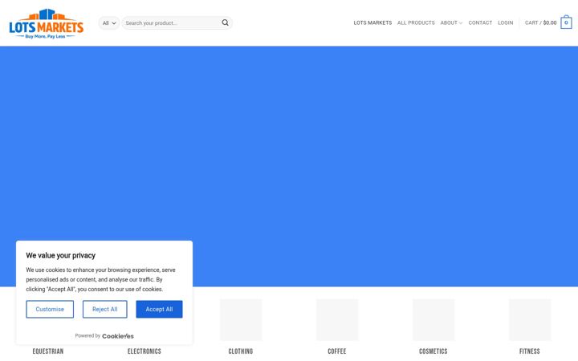
Task: Open the All categories dropdown
Action: click(x=108, y=22)
